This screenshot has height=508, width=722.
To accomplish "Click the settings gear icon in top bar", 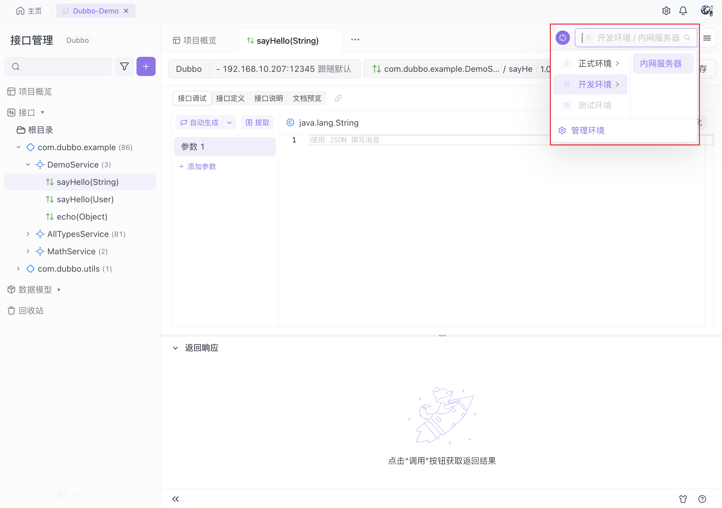I will 666,11.
